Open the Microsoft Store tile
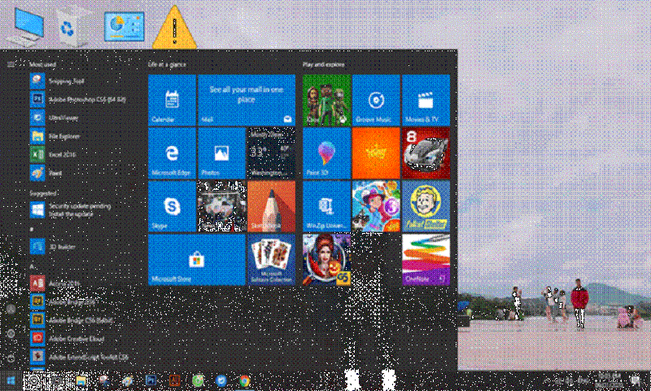The width and height of the screenshot is (651, 391). [x=197, y=260]
